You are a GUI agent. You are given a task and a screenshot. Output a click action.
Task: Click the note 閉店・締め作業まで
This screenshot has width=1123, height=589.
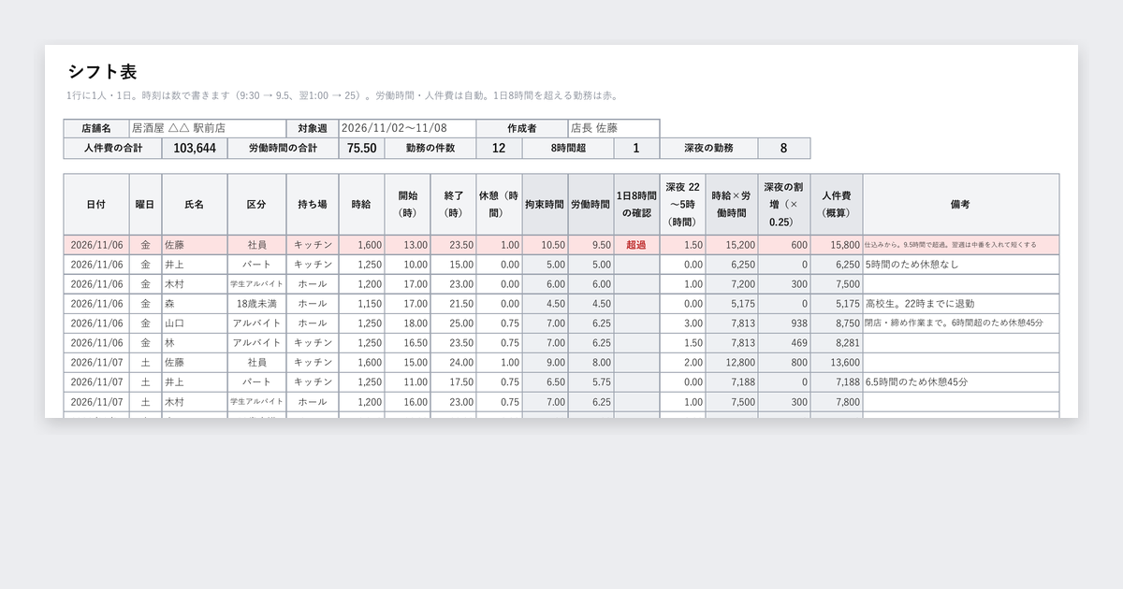coord(960,323)
